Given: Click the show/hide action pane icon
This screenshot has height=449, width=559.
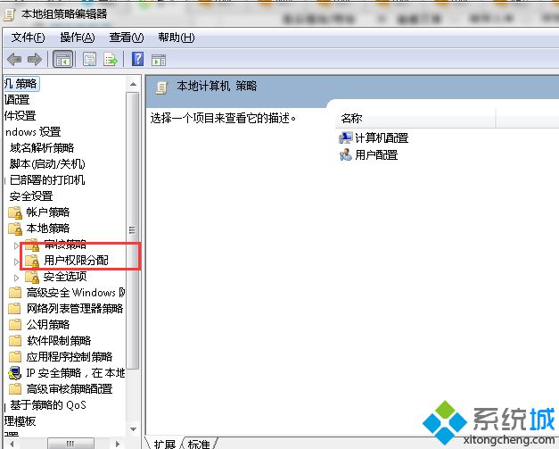Looking at the screenshot, I should [x=159, y=61].
